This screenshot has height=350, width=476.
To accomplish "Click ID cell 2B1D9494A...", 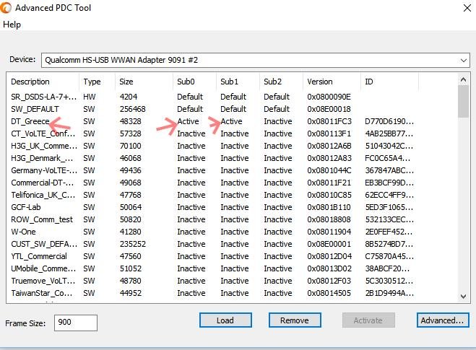I will [x=389, y=293].
